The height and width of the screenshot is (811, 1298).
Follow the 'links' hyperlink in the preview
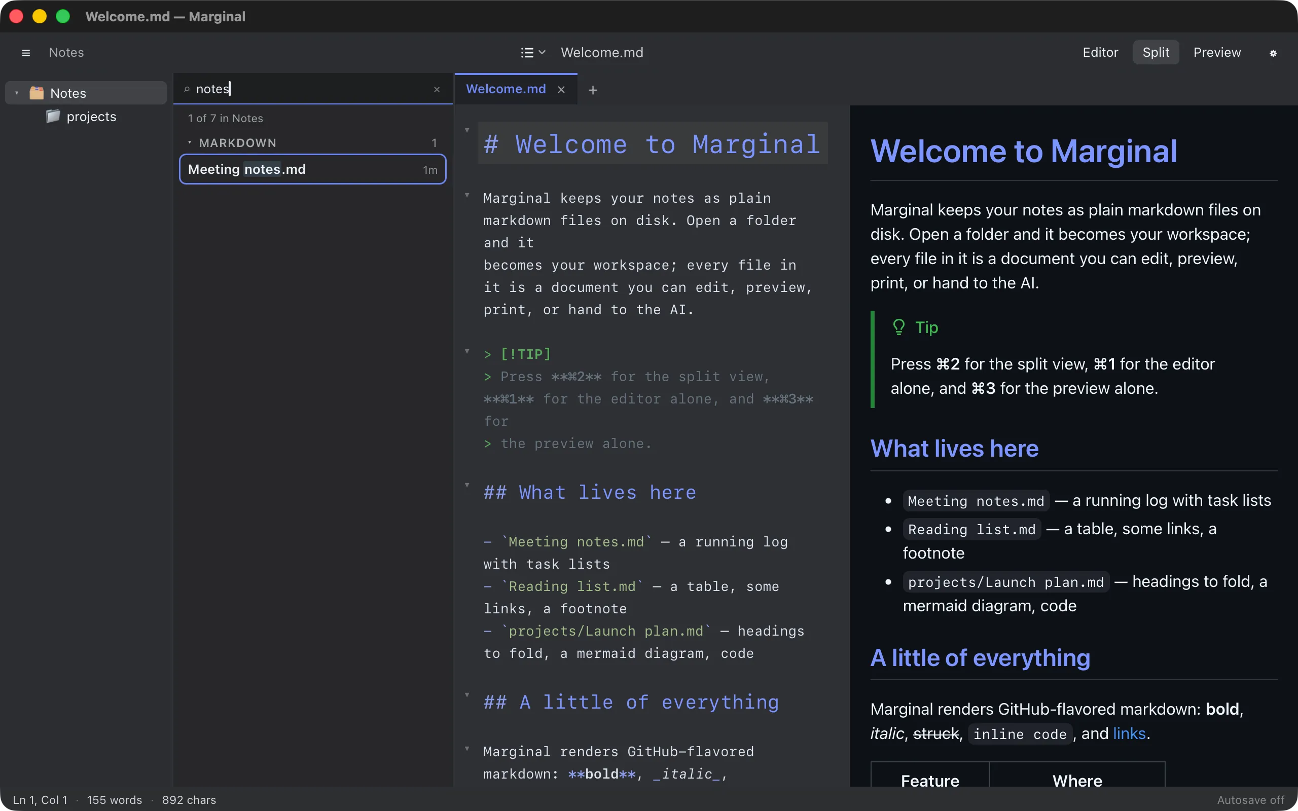1129,733
